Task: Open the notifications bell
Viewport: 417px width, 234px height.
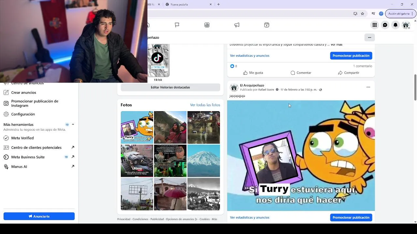Action: pyautogui.click(x=395, y=25)
